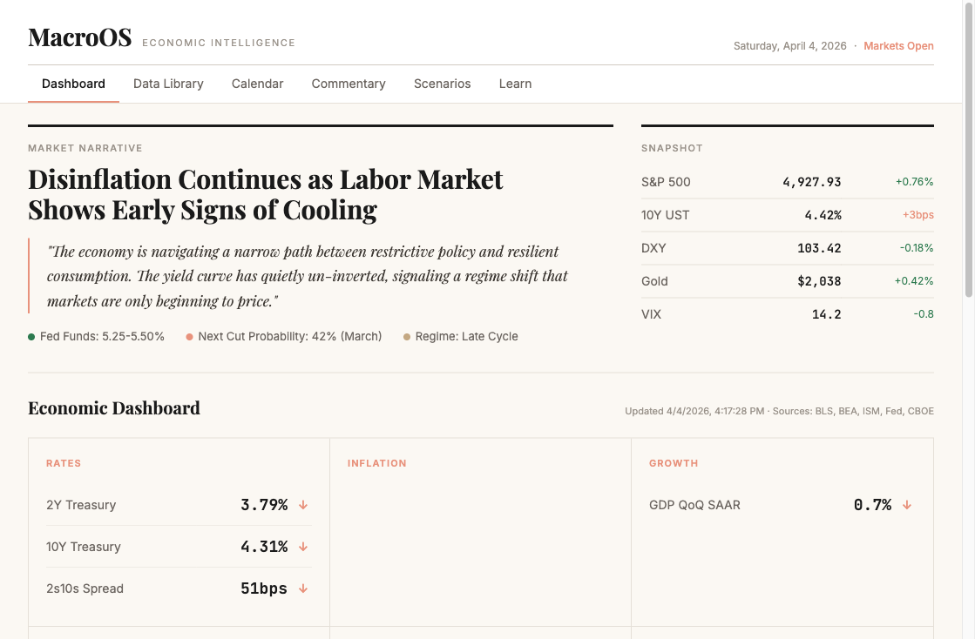Click the tan Regime Late Cycle dot
Viewport: 975px width, 639px height.
pos(407,337)
